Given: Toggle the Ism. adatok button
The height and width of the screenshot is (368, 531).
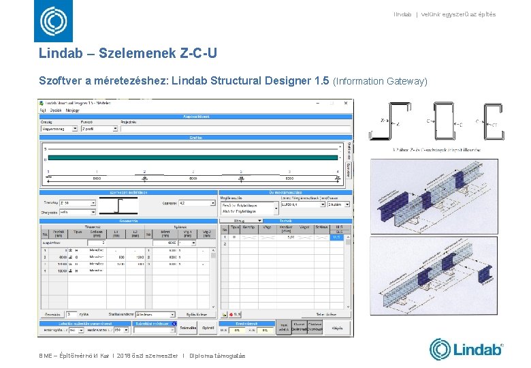Looking at the screenshot, I should (284, 327).
